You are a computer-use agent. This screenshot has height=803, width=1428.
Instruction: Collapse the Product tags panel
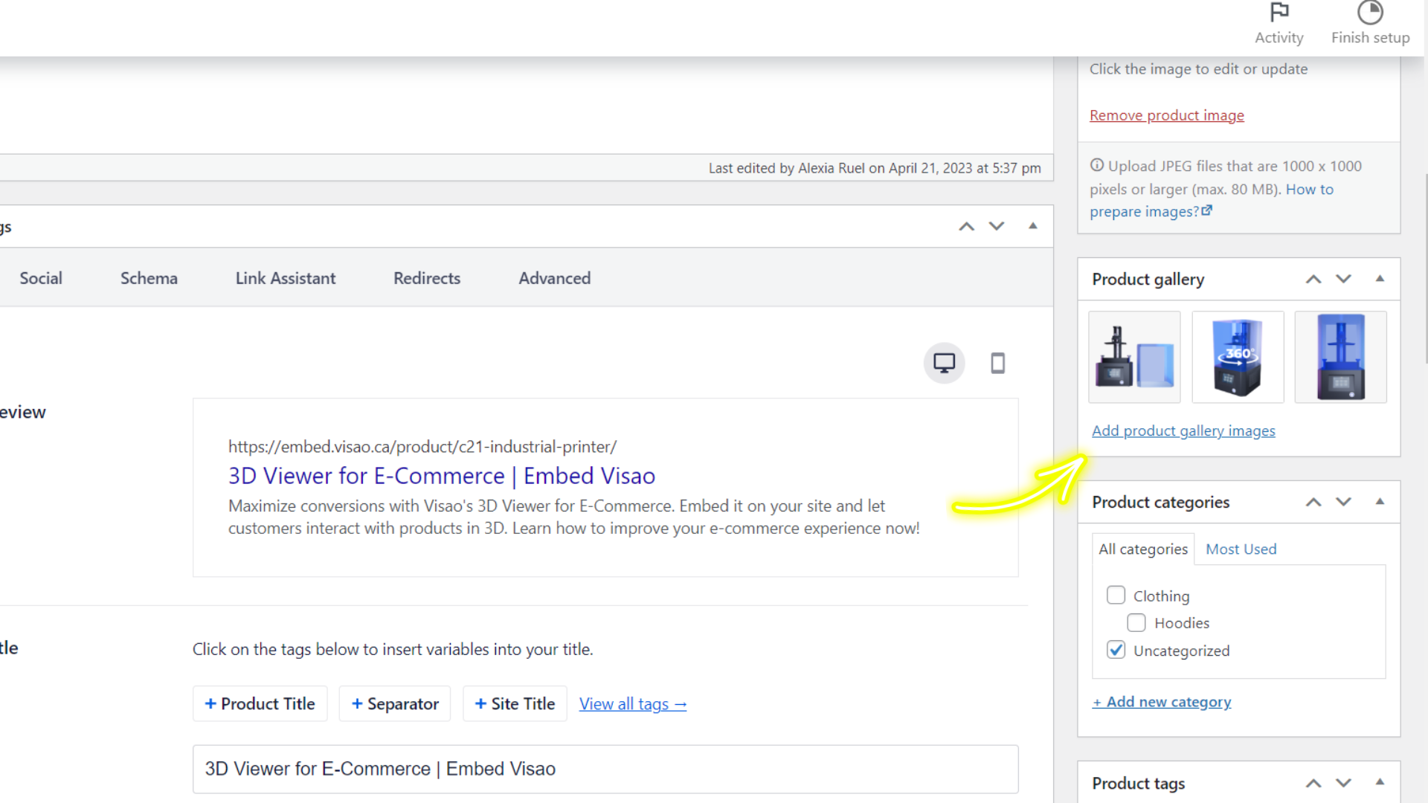(1380, 782)
